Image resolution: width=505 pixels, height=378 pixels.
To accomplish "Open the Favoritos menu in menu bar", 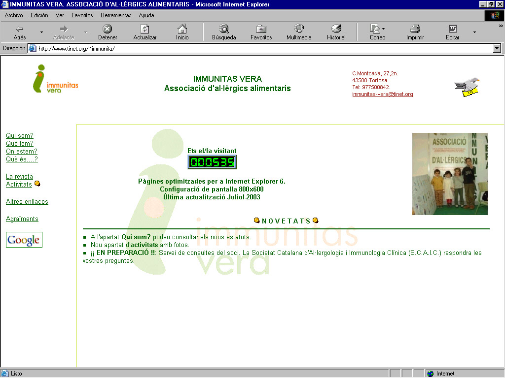I will coord(82,15).
